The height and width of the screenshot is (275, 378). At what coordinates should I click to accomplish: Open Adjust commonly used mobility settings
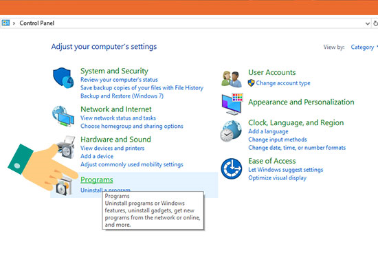coord(132,164)
